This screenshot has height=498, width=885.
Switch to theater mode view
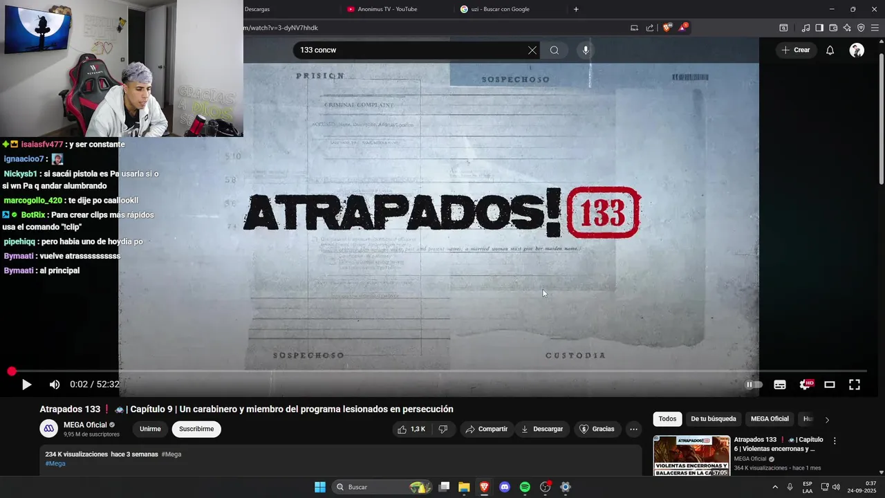coord(830,385)
